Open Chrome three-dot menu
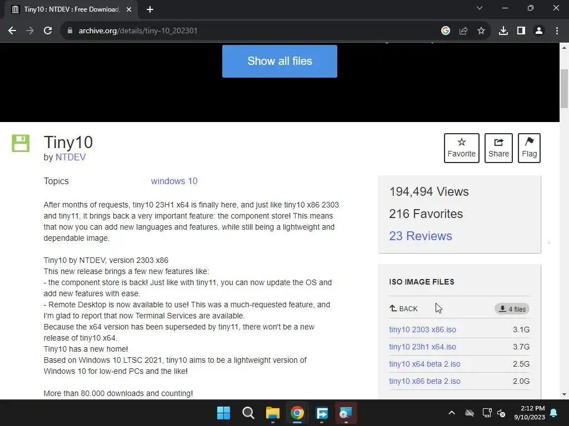The image size is (569, 426). [557, 31]
